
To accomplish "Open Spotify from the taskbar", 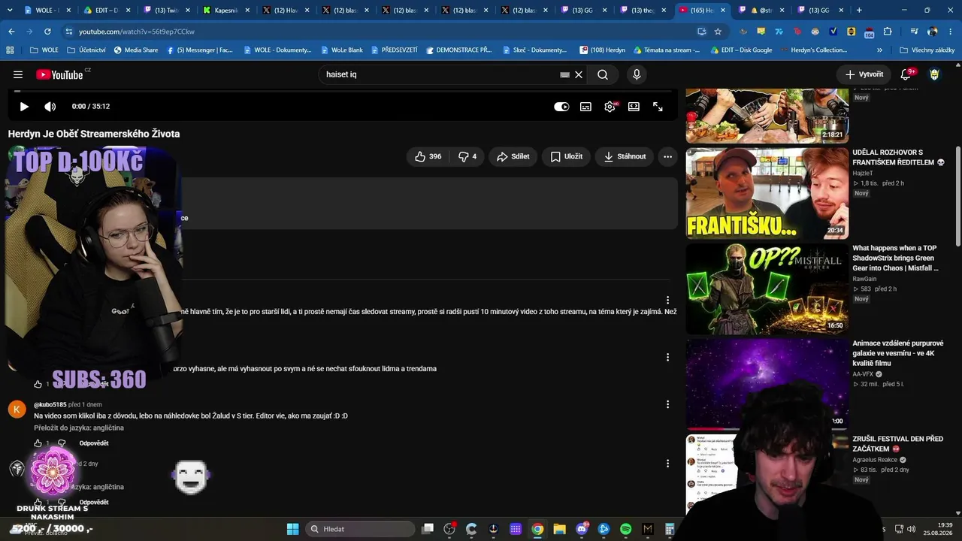I will [626, 529].
